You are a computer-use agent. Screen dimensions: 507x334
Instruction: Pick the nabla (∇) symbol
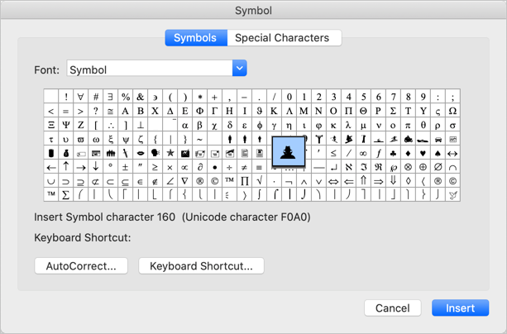[185, 181]
